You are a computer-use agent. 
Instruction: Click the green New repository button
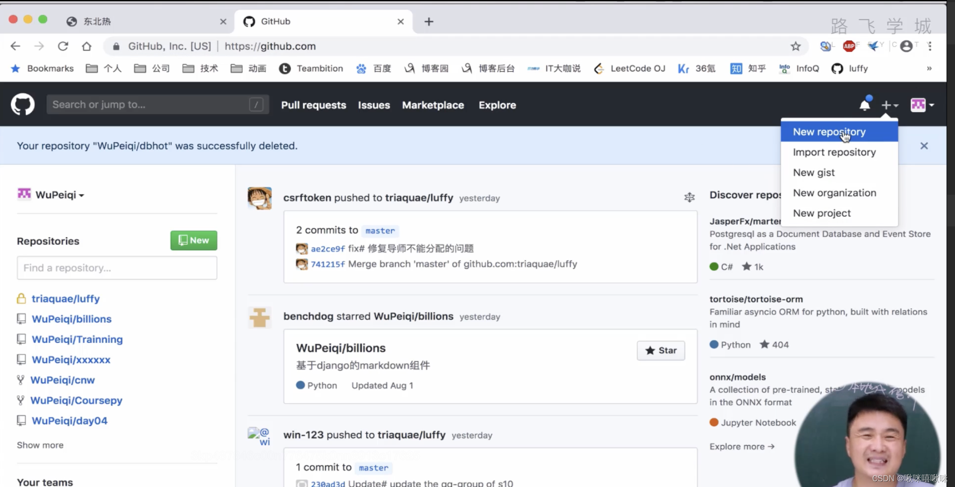tap(194, 240)
